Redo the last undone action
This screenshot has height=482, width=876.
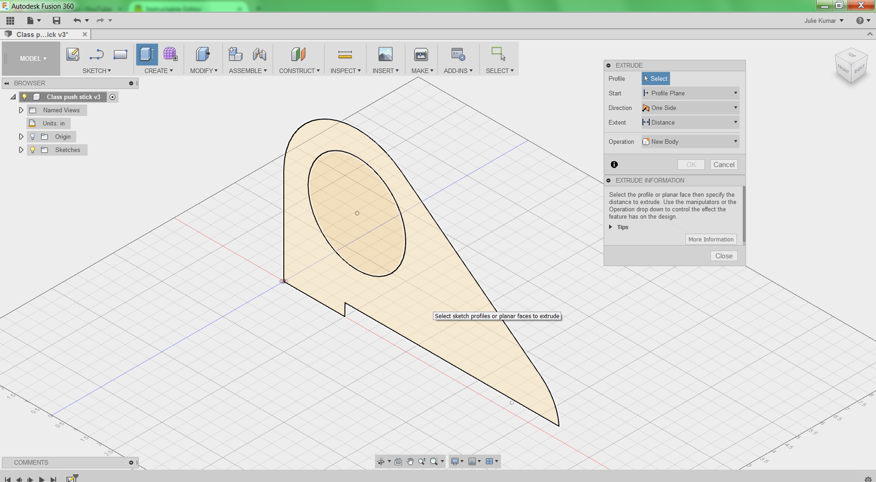click(100, 21)
